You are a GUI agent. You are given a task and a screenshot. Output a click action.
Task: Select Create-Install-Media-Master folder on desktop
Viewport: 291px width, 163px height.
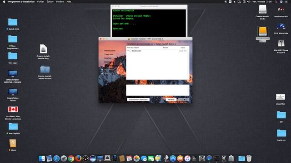pos(45,69)
